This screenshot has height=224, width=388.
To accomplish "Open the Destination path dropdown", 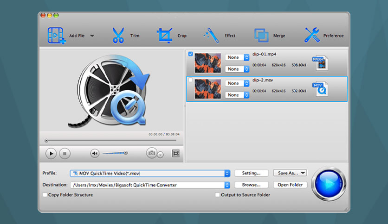I will 150,185.
